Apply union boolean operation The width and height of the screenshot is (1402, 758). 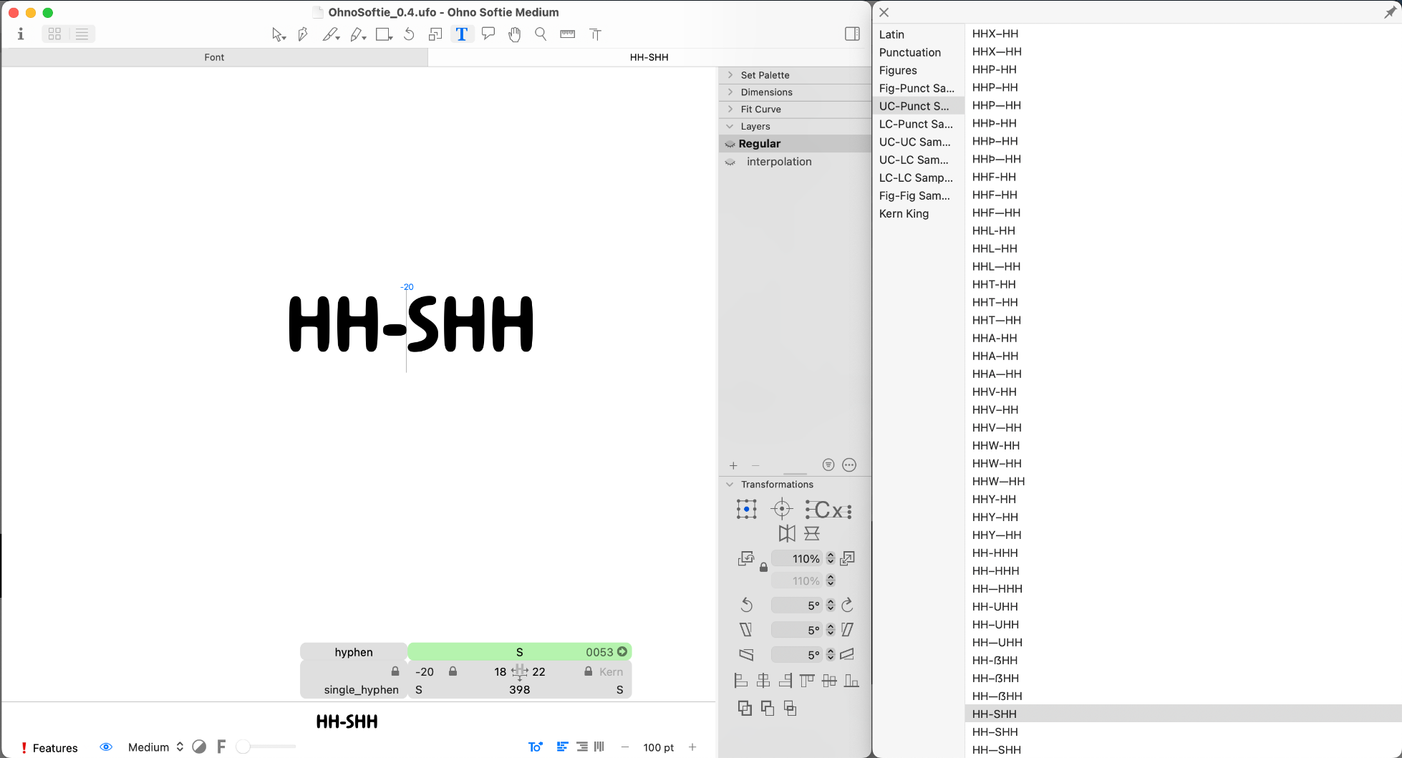coord(745,708)
